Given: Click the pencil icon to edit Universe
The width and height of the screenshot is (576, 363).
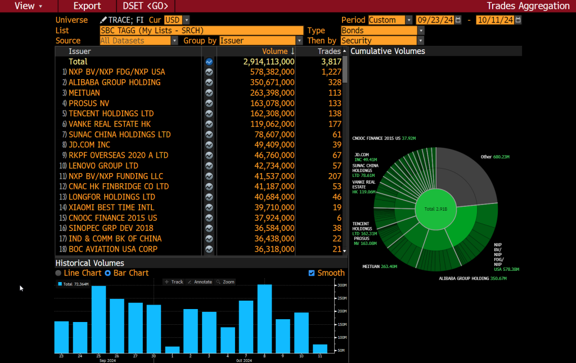Looking at the screenshot, I should pos(103,20).
